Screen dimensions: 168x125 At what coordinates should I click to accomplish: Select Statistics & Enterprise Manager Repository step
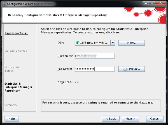[18, 87]
